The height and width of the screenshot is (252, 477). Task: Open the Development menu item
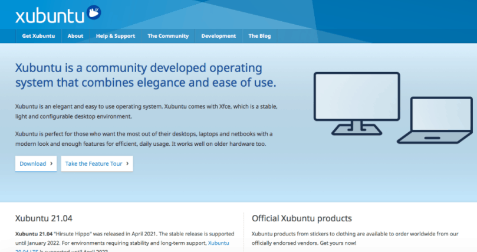(x=218, y=36)
